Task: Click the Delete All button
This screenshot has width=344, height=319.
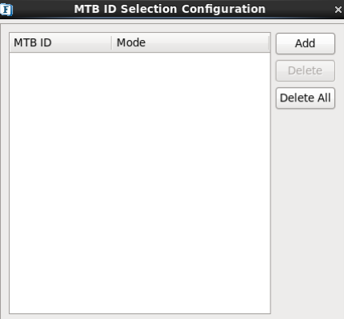Action: [x=305, y=98]
